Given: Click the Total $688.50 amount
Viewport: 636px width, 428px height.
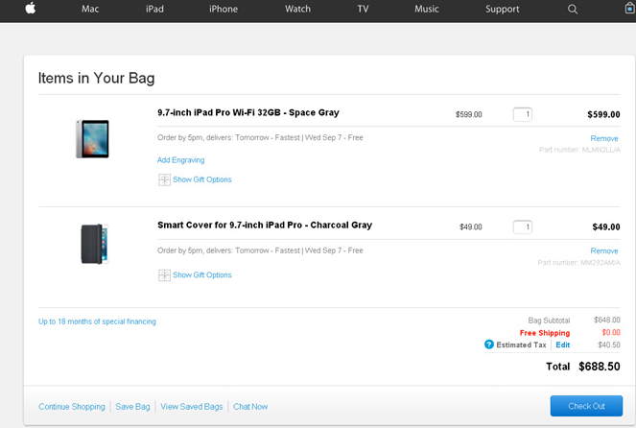Looking at the screenshot, I should pyautogui.click(x=600, y=367).
